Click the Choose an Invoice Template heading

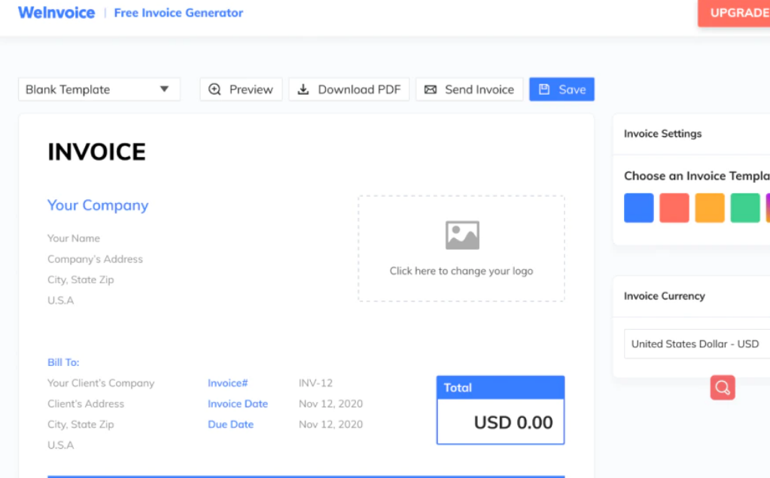tap(697, 176)
